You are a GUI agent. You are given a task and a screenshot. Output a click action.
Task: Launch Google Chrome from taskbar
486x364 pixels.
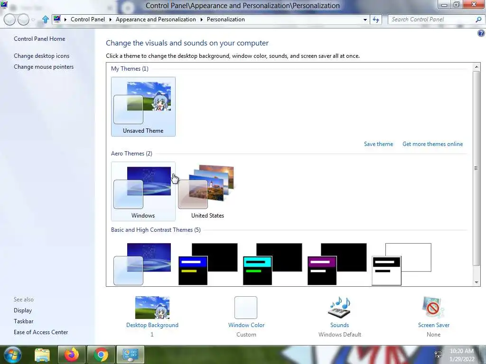coord(101,355)
